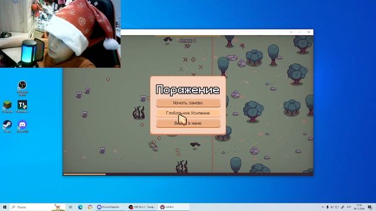The image size is (376, 211).
Task: Open the network tray icon
Action: coord(337,207)
